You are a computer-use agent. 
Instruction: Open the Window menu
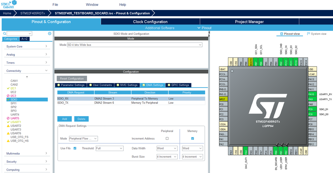point(92,4)
